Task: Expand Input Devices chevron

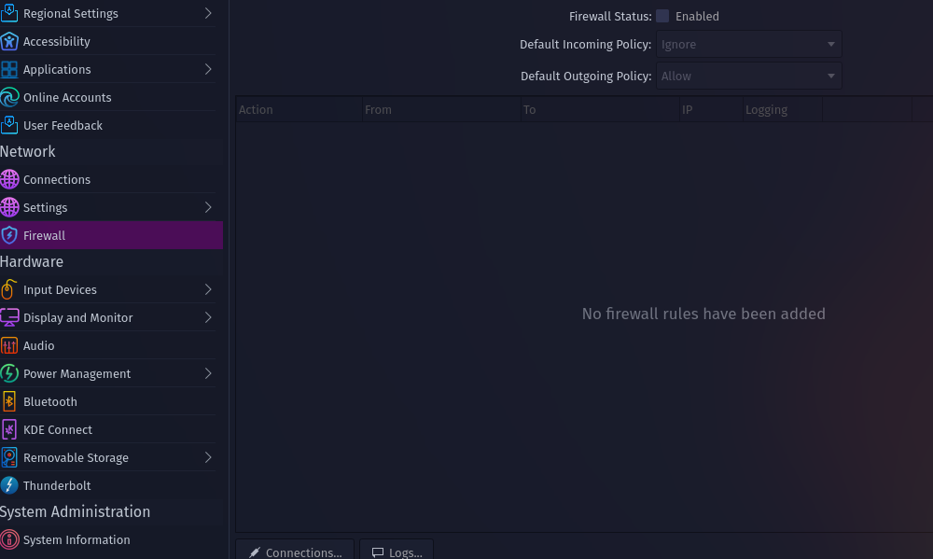Action: 208,289
